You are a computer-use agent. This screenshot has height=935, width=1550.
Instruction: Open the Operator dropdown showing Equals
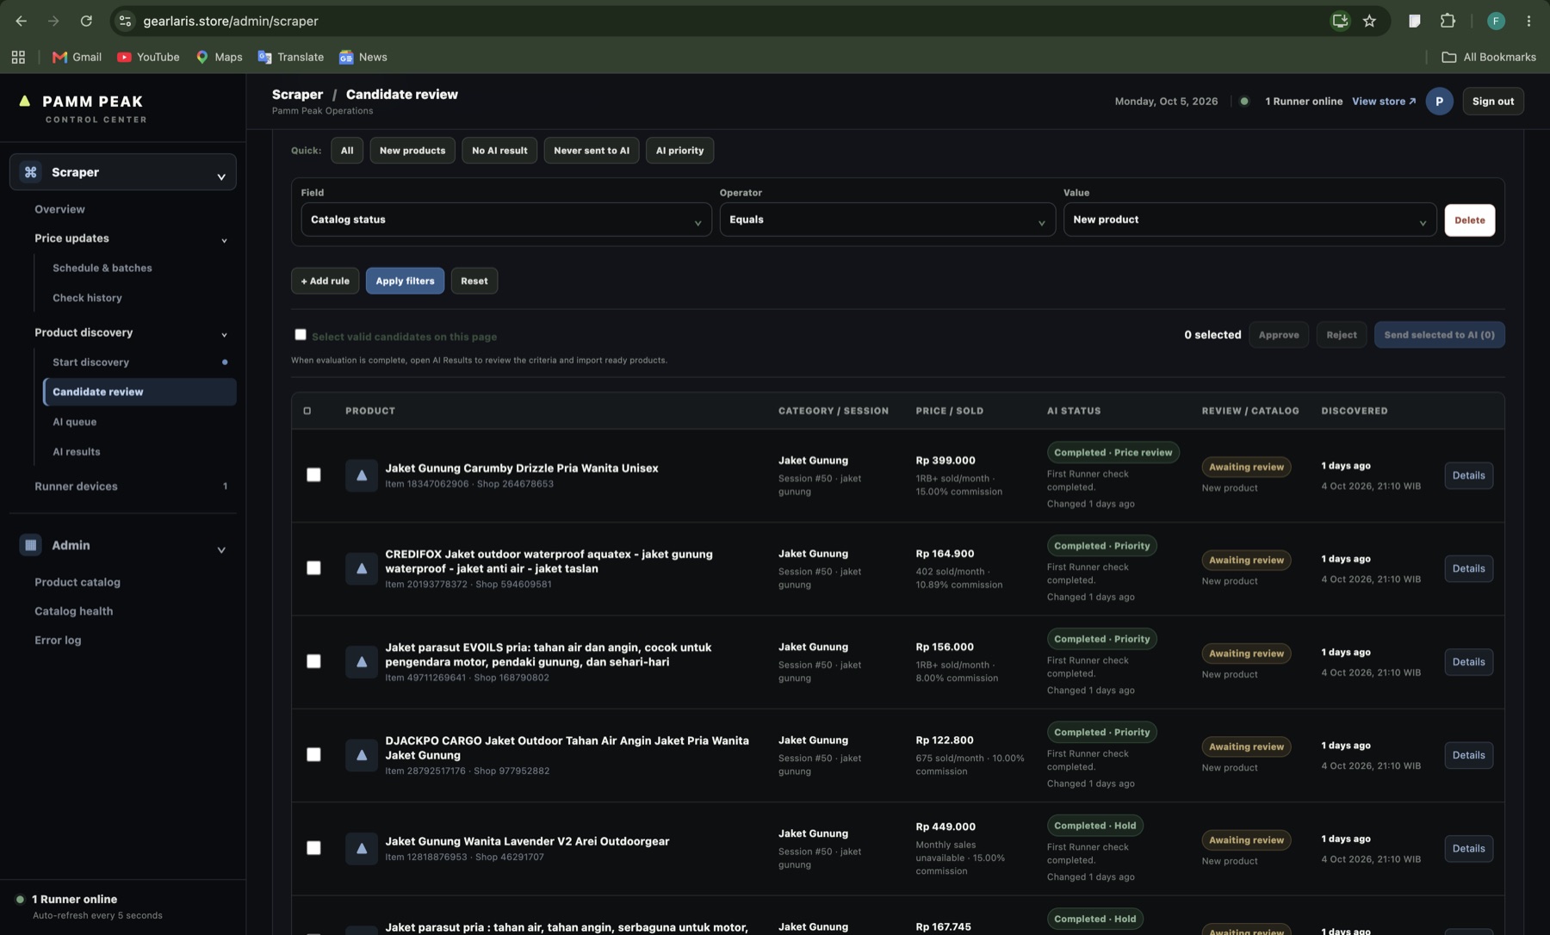coord(887,220)
